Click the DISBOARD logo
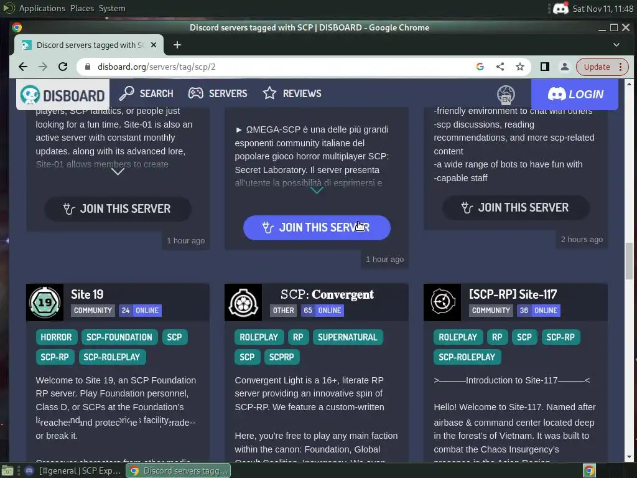 click(x=63, y=95)
